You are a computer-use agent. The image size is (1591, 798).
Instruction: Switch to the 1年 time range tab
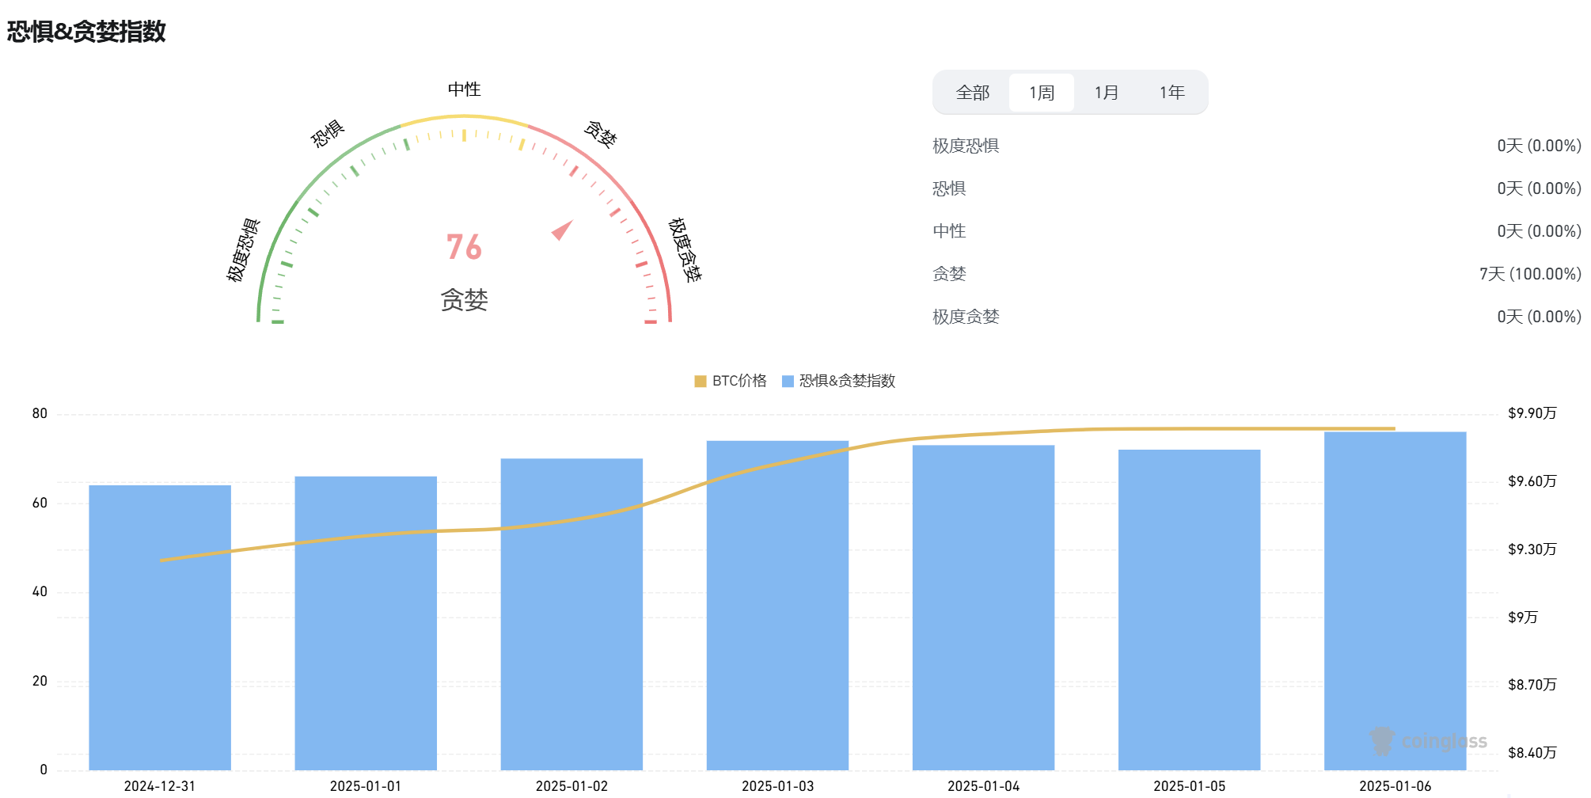point(1171,93)
